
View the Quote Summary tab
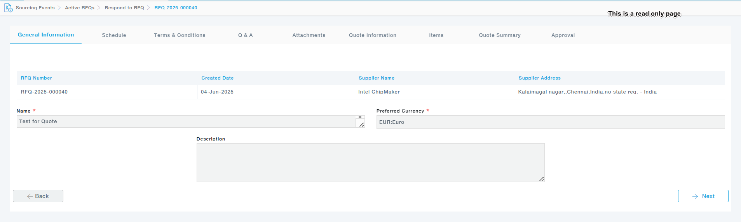pos(499,35)
